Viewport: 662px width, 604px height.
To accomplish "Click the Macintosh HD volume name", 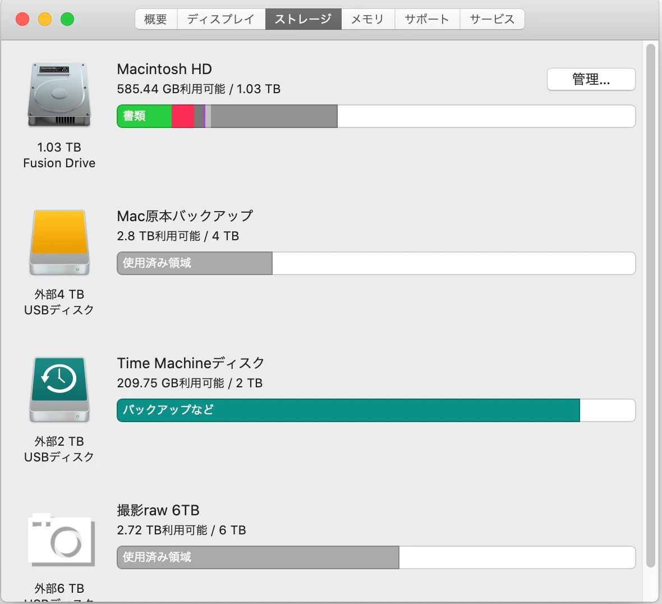I will pyautogui.click(x=164, y=69).
